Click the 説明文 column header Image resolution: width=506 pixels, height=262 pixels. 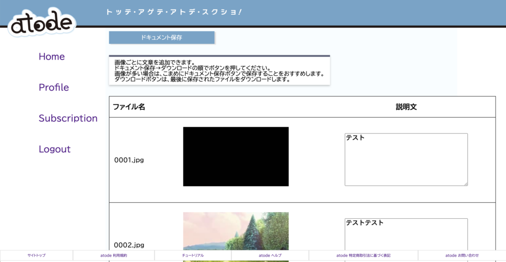pyautogui.click(x=406, y=107)
